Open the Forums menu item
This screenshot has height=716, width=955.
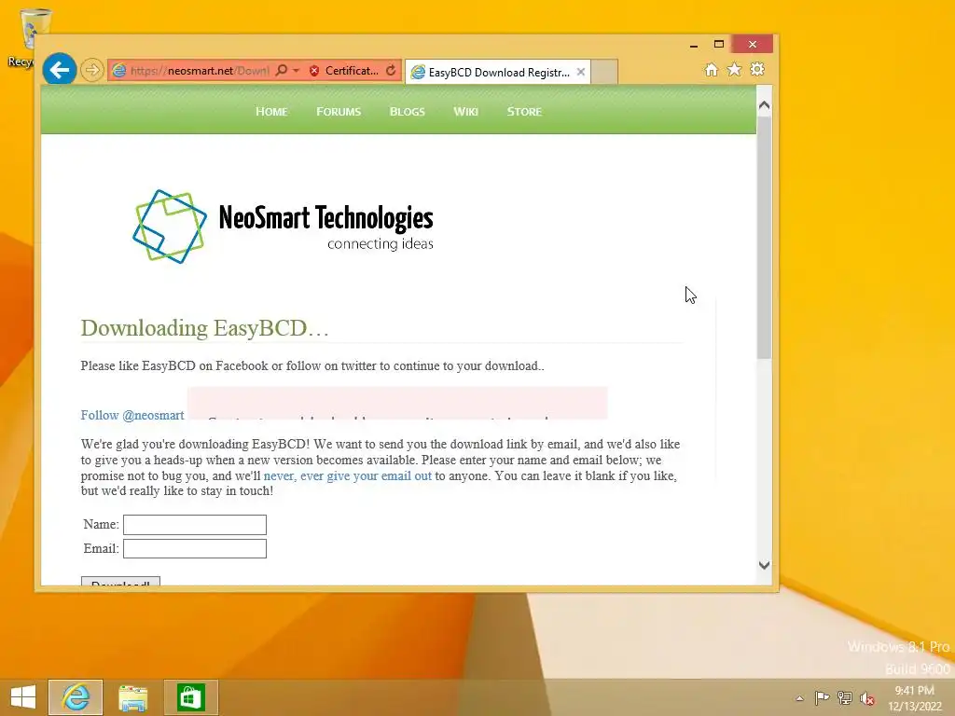339,112
